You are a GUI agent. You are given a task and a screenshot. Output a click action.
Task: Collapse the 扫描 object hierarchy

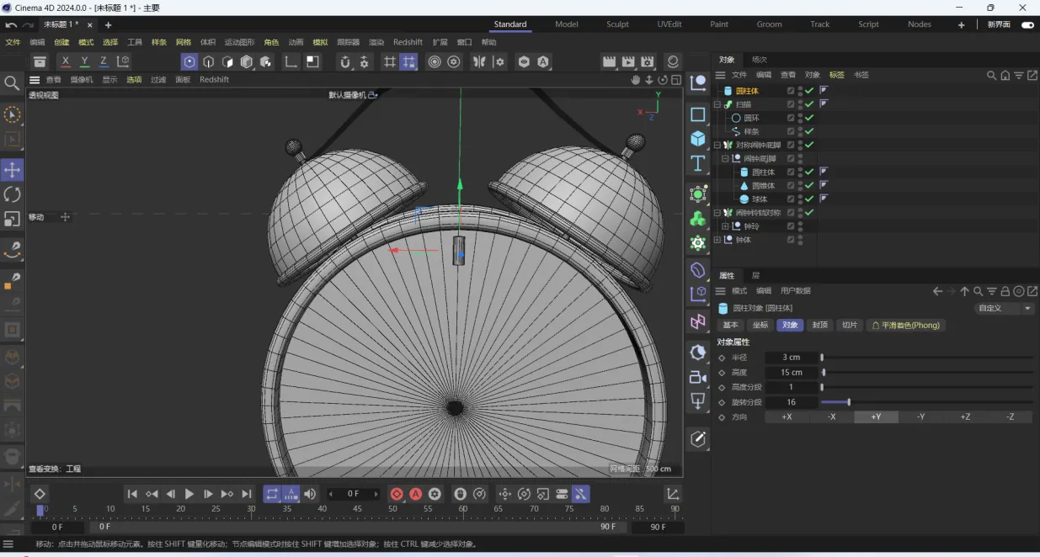click(x=717, y=104)
